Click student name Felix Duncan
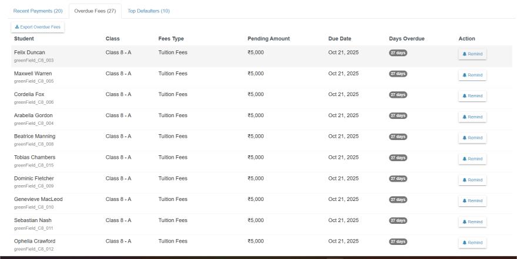This screenshot has height=259, width=517. tap(29, 52)
